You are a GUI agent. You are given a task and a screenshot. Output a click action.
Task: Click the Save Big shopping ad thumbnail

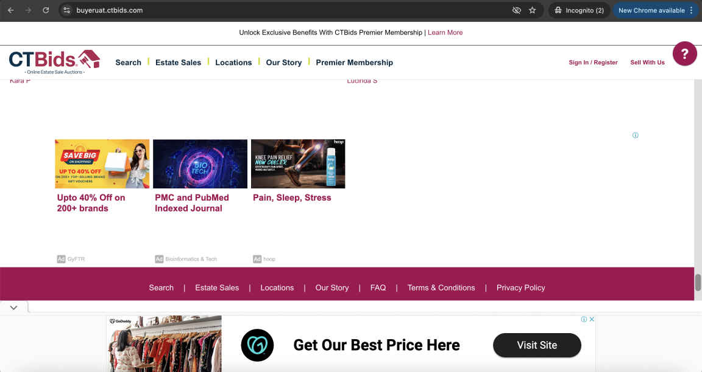click(102, 164)
